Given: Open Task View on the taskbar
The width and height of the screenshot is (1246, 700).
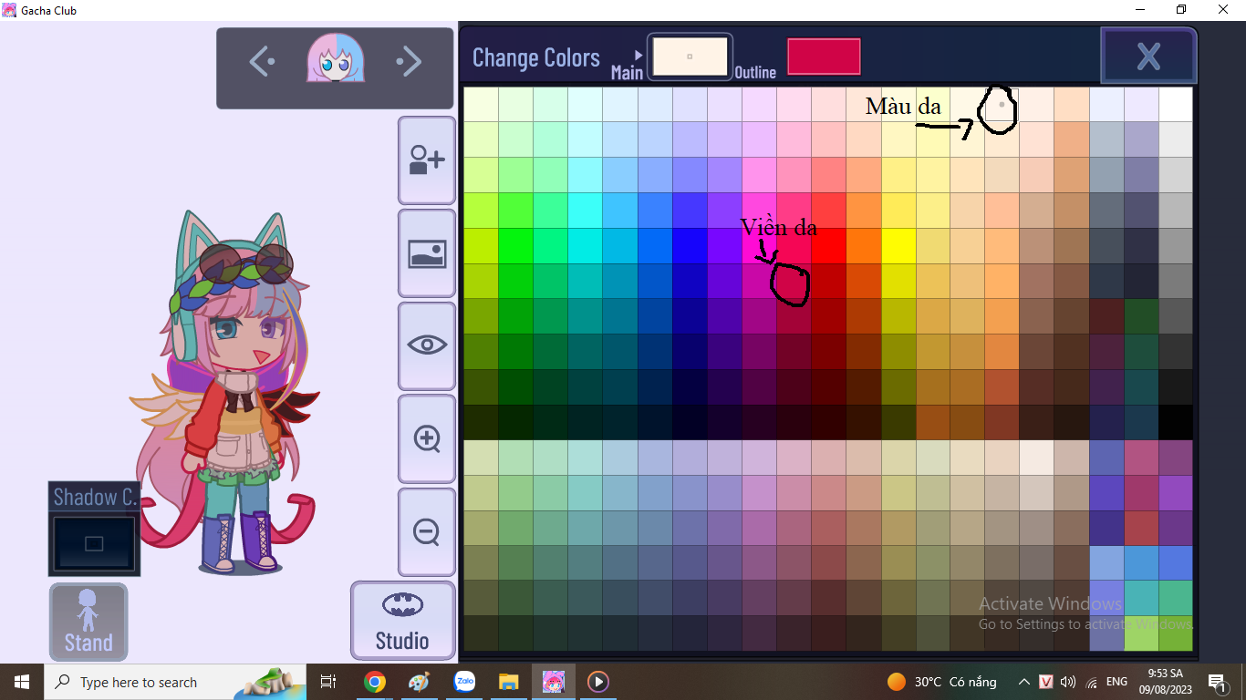Looking at the screenshot, I should 328,682.
